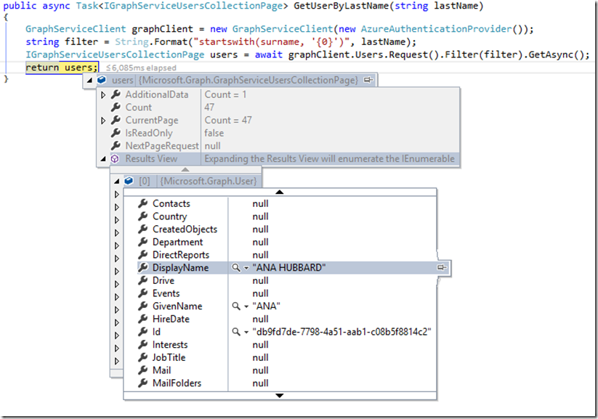The height and width of the screenshot is (419, 598).
Task: Open visualizer dropdown arrow for Id
Action: coord(246,332)
